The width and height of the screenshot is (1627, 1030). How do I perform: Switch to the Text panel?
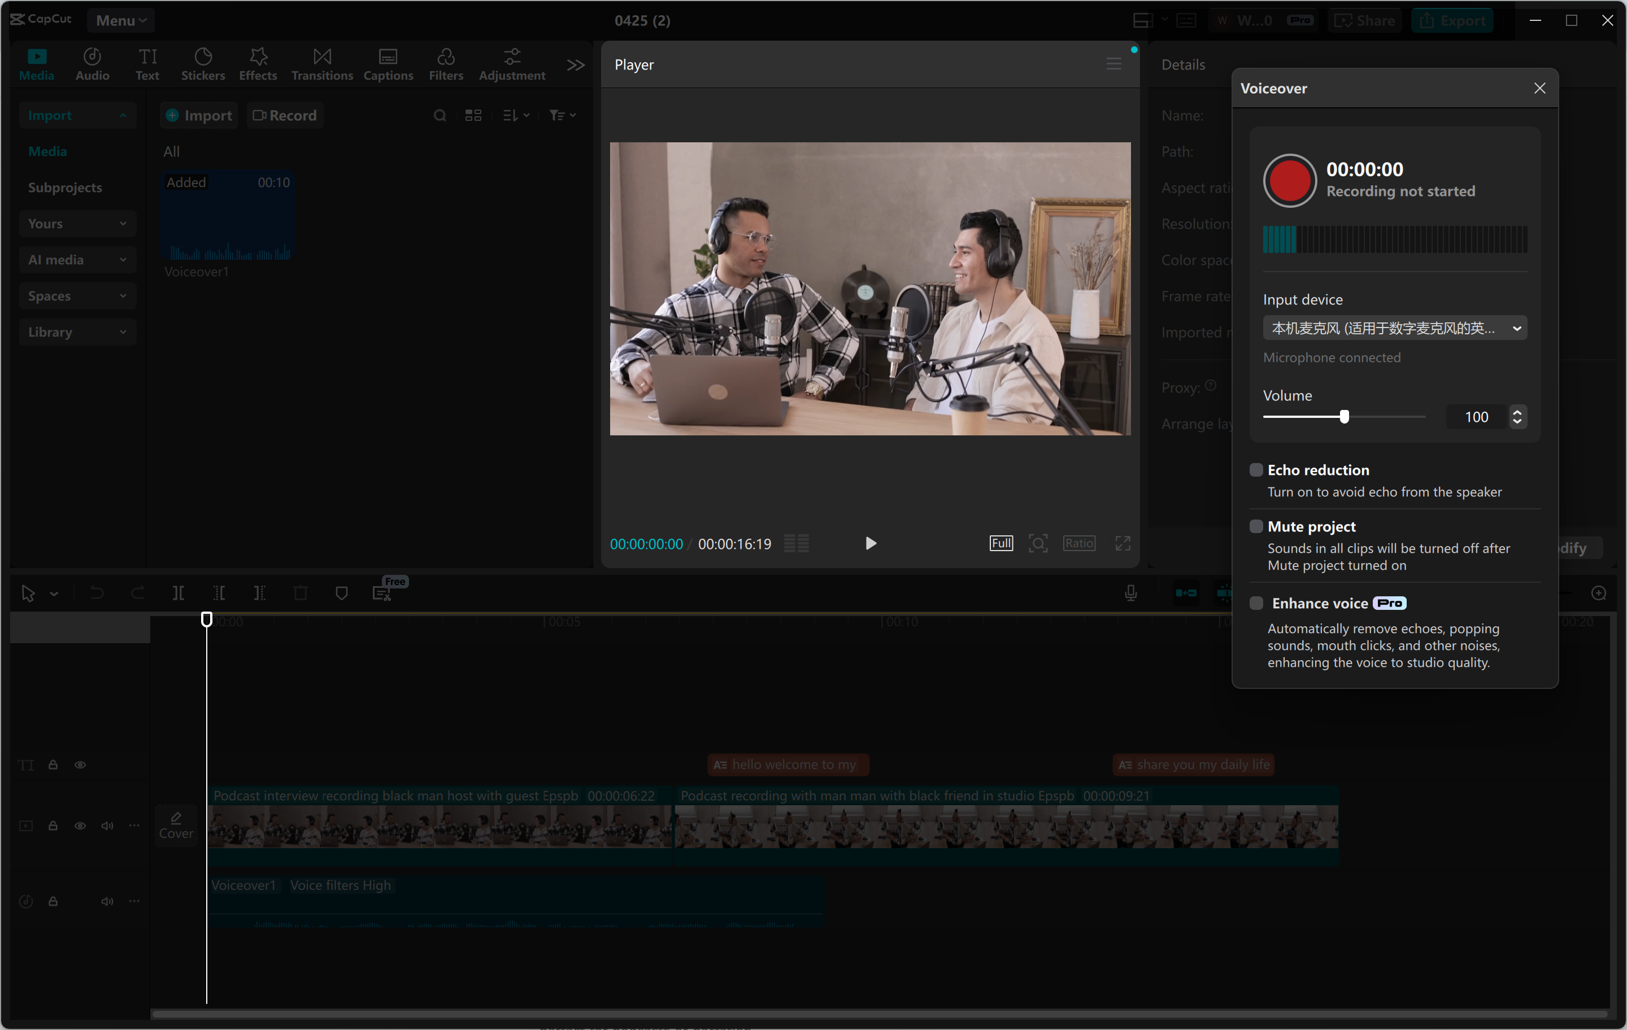click(x=147, y=64)
